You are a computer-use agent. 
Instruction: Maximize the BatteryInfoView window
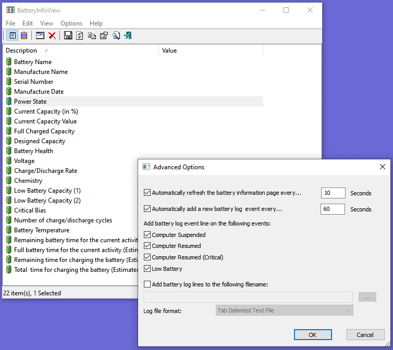click(x=286, y=10)
